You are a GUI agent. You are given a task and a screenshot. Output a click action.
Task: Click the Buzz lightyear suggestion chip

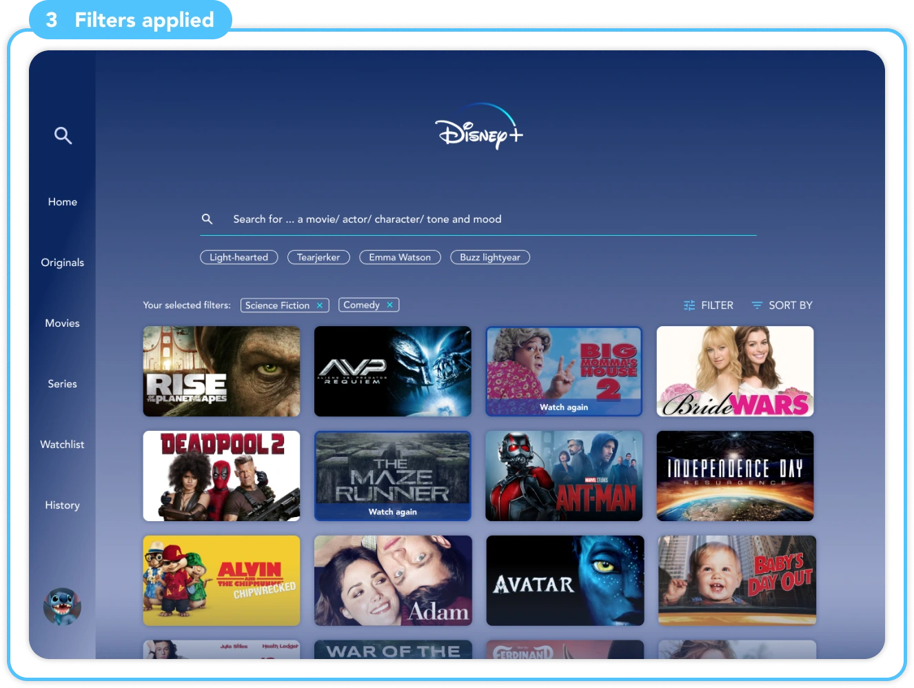(490, 257)
